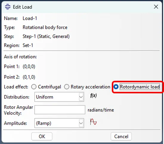Confirm the load with OK
The height and width of the screenshot is (144, 164).
[42, 136]
